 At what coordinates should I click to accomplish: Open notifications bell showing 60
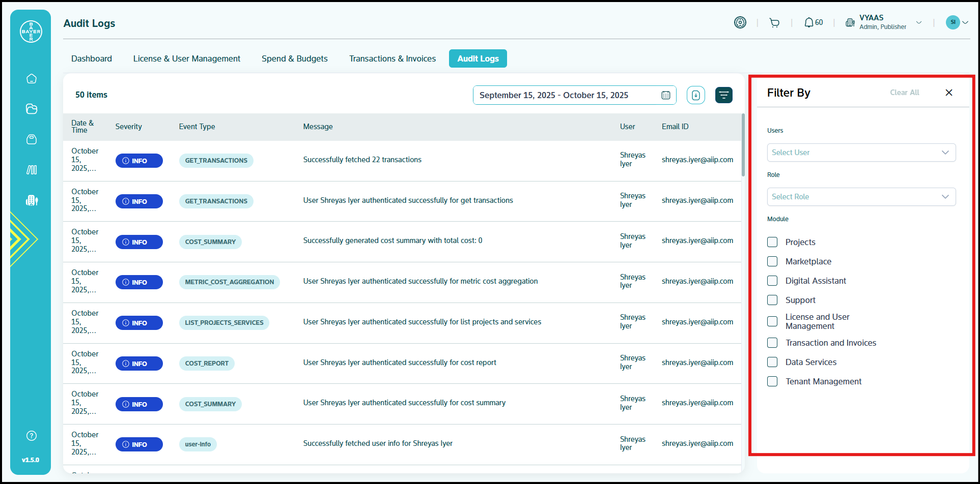(x=813, y=23)
